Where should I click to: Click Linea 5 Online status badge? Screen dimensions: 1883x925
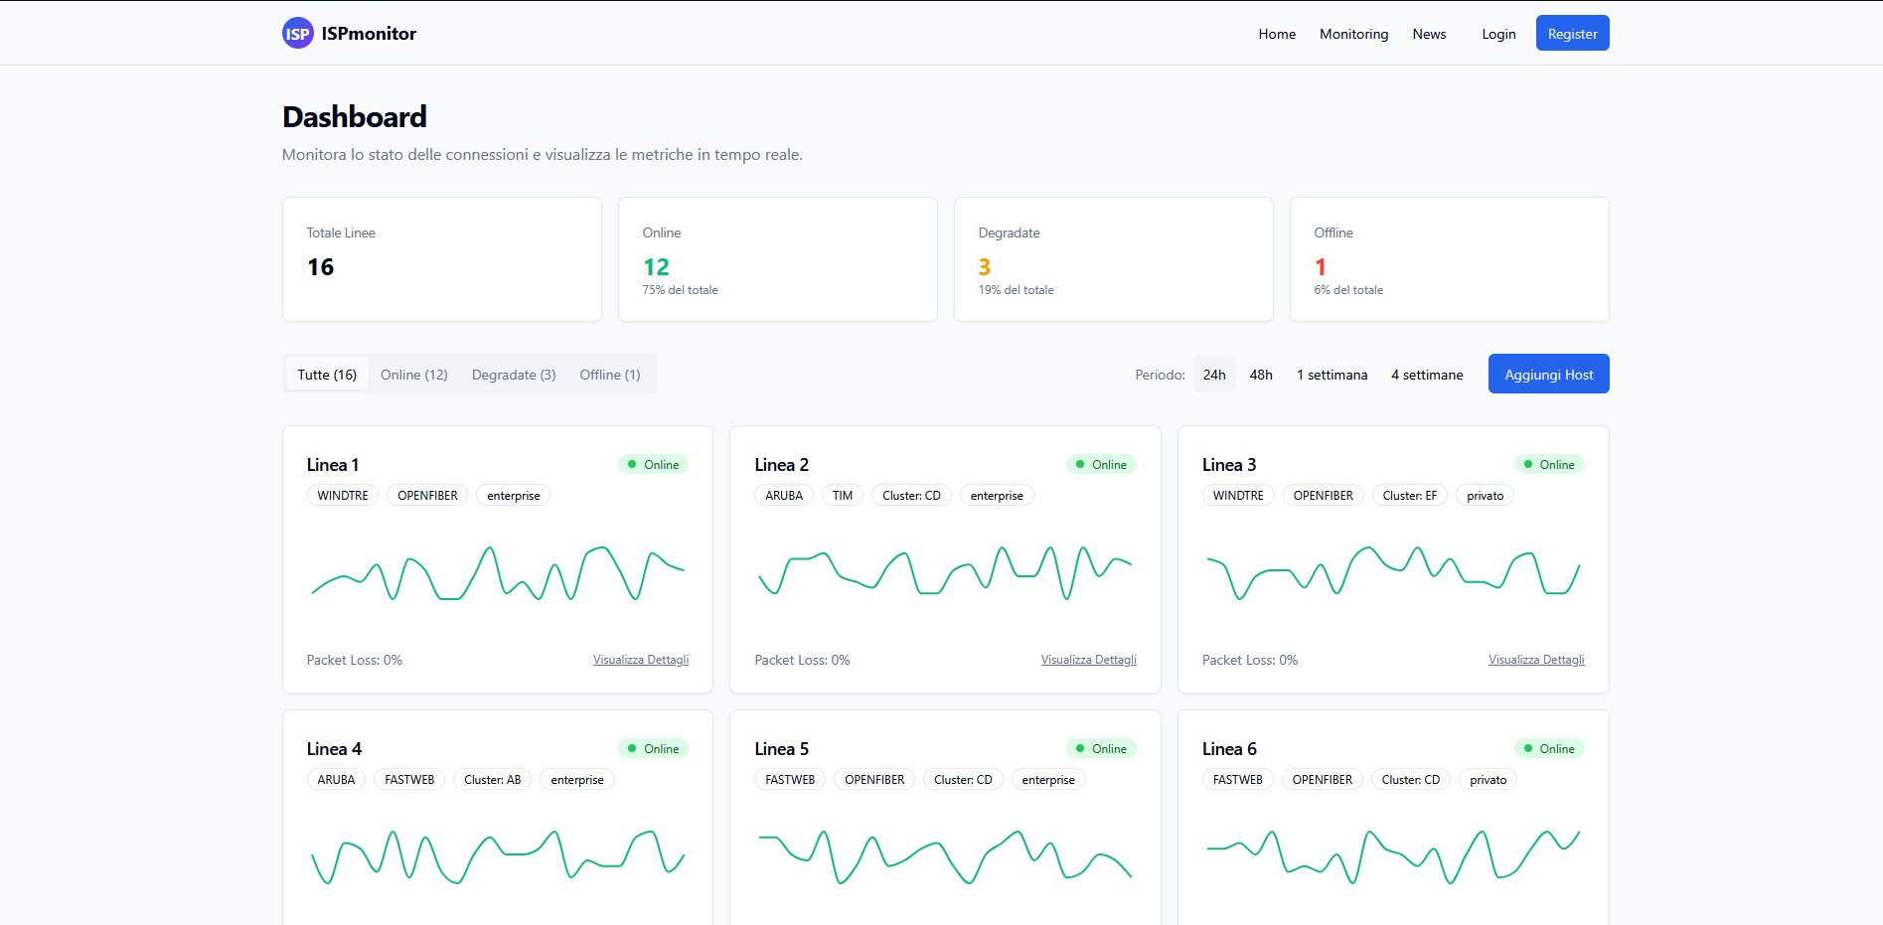1100,749
